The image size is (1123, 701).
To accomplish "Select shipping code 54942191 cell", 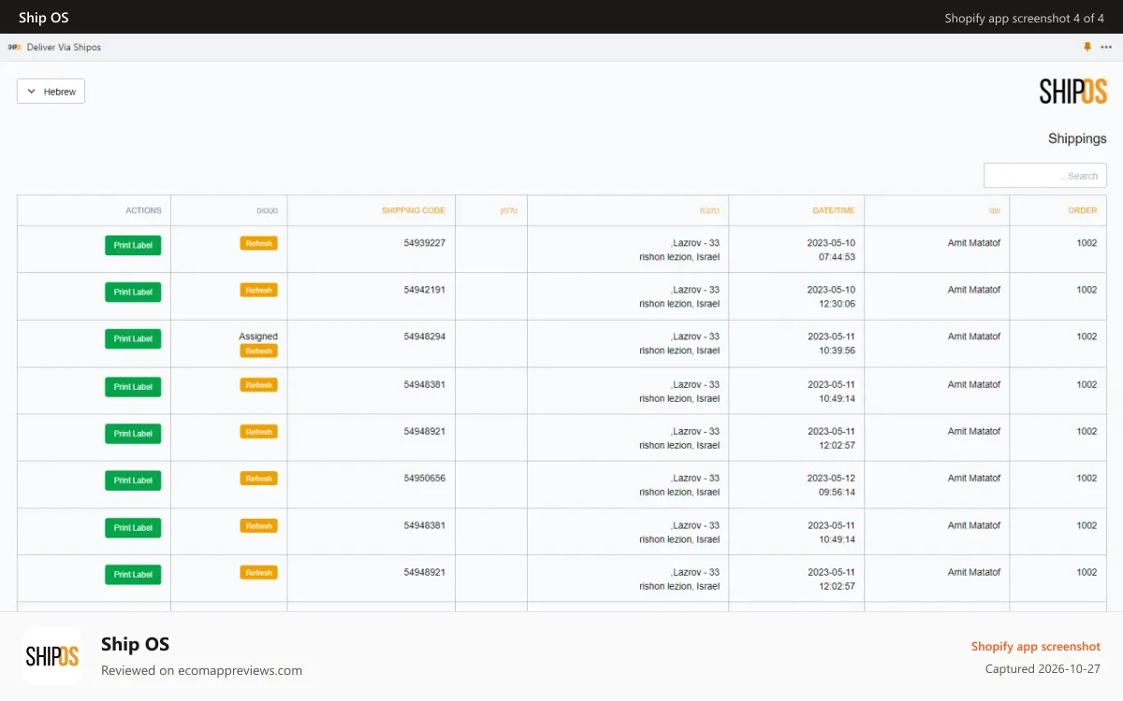I will [425, 290].
